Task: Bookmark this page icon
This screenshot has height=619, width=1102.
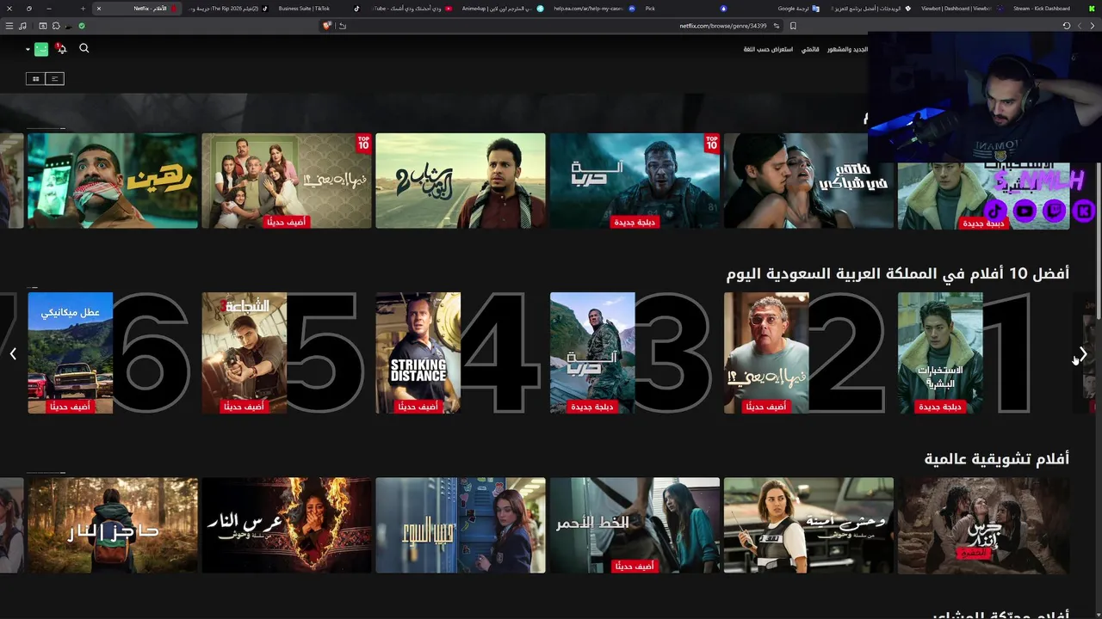Action: (793, 26)
